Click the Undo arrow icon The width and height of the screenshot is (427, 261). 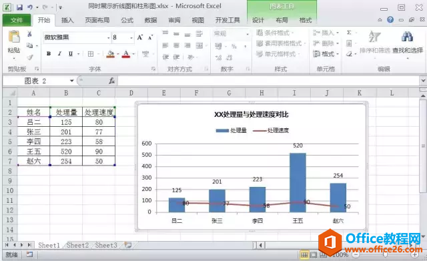pos(30,7)
